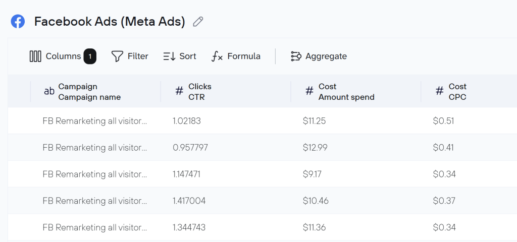Click the amount spend cell $10.46

click(x=316, y=201)
